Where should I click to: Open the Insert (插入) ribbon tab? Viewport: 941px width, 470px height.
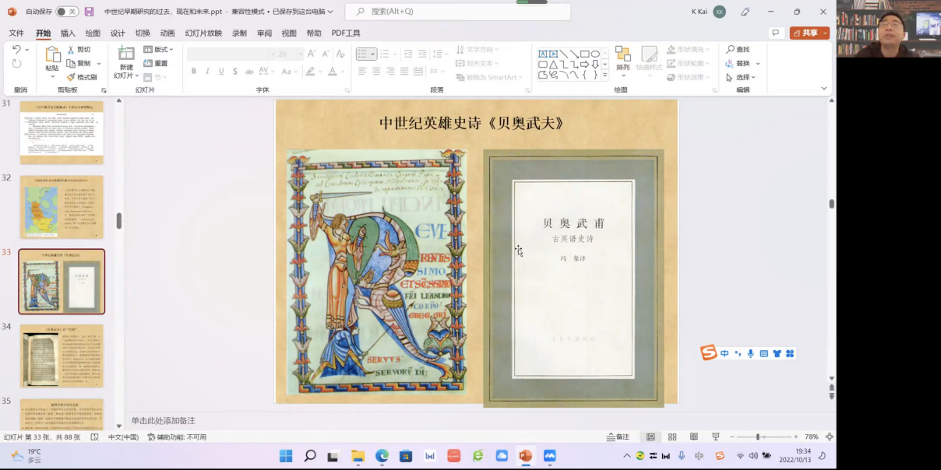[68, 33]
